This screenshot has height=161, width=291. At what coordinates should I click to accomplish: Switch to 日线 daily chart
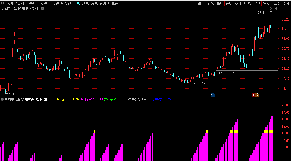pos(77,3)
